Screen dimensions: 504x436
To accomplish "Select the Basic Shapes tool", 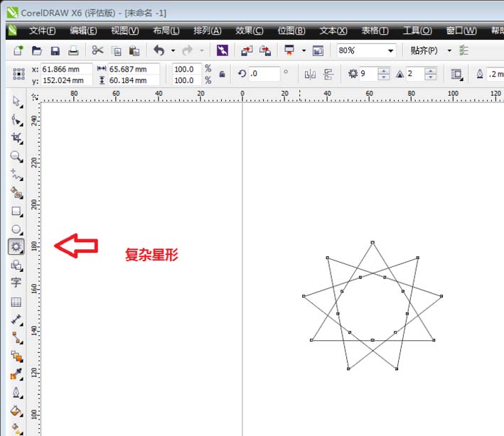I will (x=16, y=265).
